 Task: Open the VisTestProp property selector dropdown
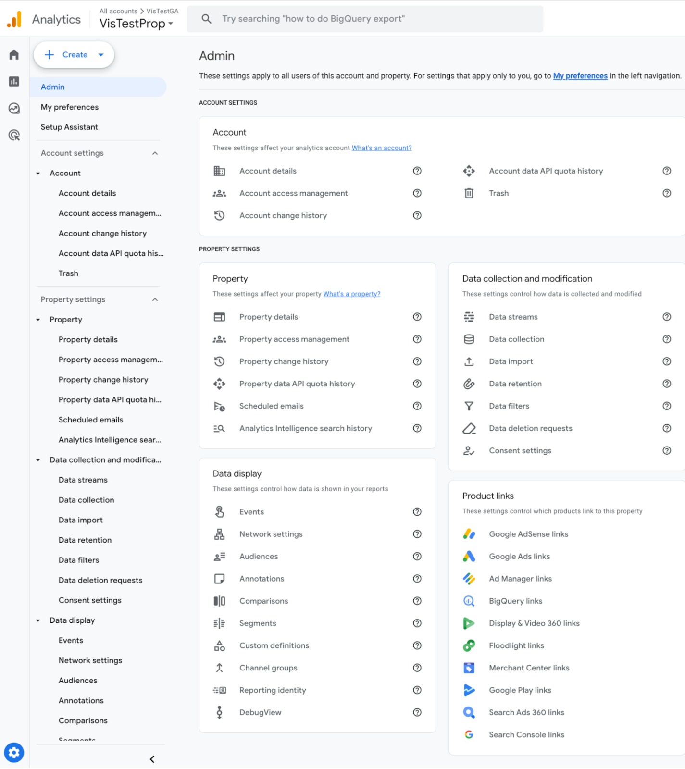click(x=137, y=24)
